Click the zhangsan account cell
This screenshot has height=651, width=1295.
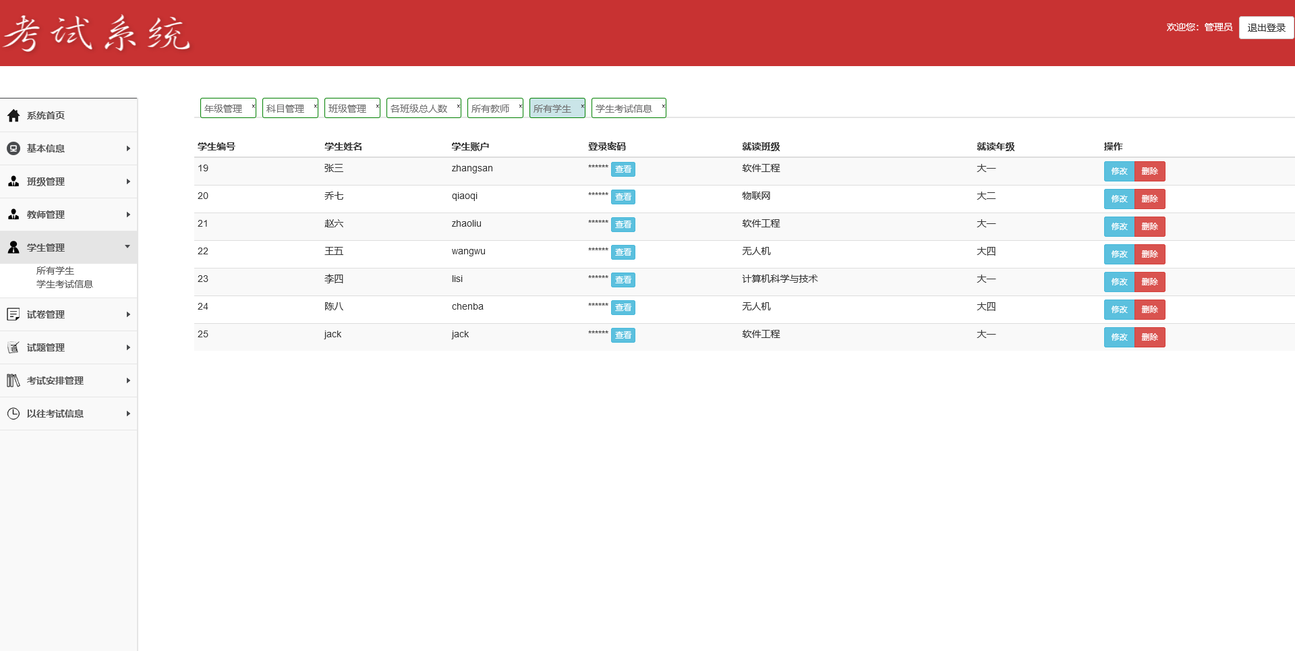pos(472,168)
